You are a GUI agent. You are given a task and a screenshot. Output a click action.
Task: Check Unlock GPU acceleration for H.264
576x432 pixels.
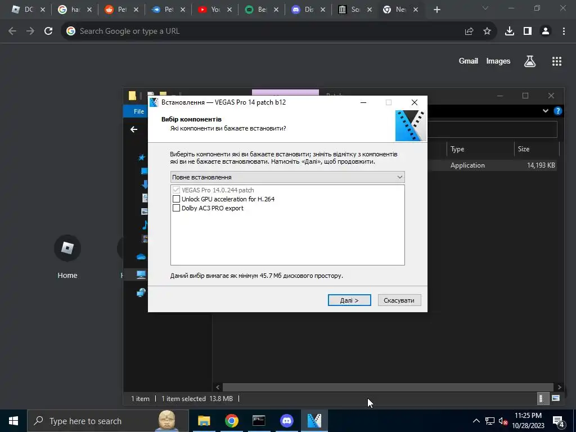click(176, 199)
